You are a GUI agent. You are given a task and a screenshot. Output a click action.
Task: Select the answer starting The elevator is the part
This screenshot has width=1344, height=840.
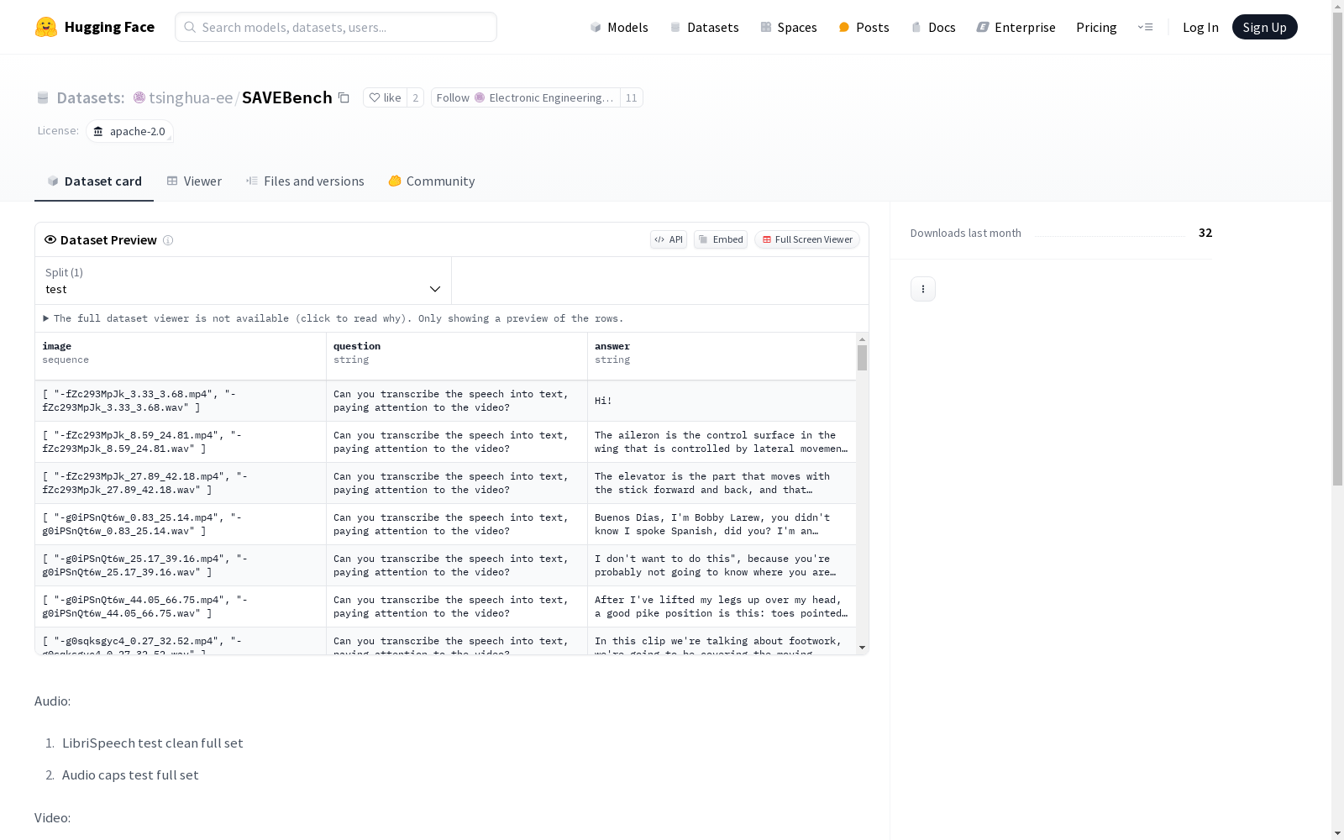pyautogui.click(x=722, y=484)
